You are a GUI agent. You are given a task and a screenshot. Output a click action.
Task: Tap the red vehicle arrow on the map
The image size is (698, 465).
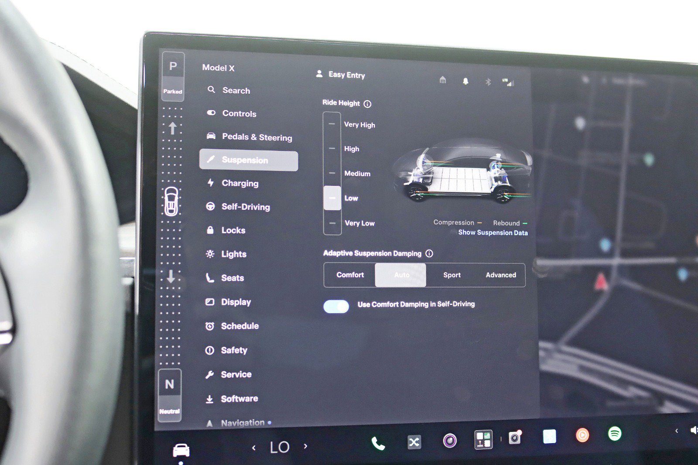601,282
